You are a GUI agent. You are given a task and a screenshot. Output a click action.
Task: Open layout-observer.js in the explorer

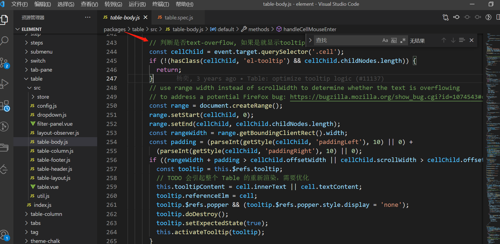tap(55, 133)
